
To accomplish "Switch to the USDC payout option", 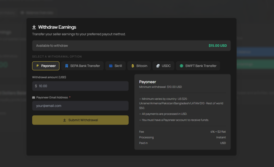I will click(163, 66).
